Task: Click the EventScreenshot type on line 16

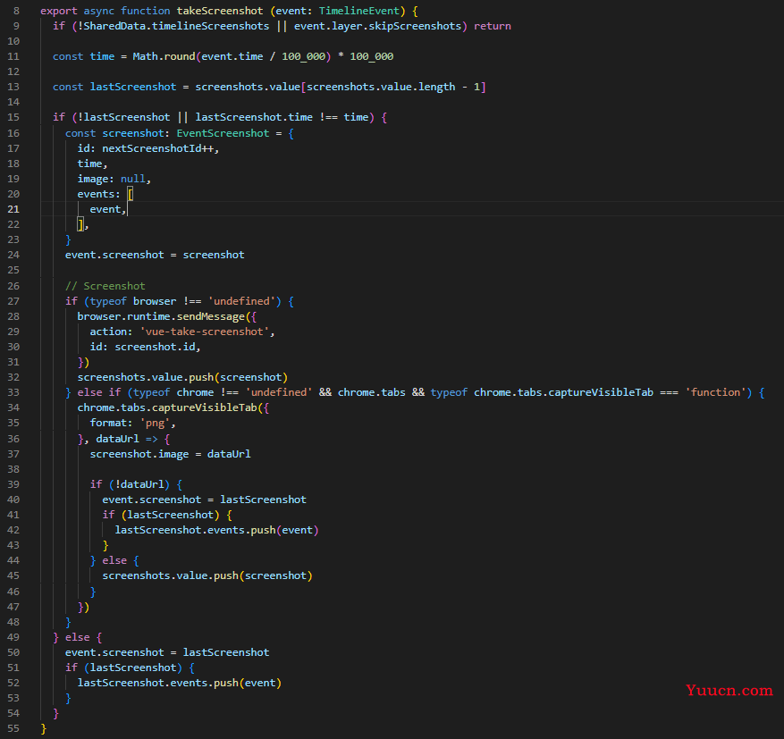Action: (x=223, y=133)
